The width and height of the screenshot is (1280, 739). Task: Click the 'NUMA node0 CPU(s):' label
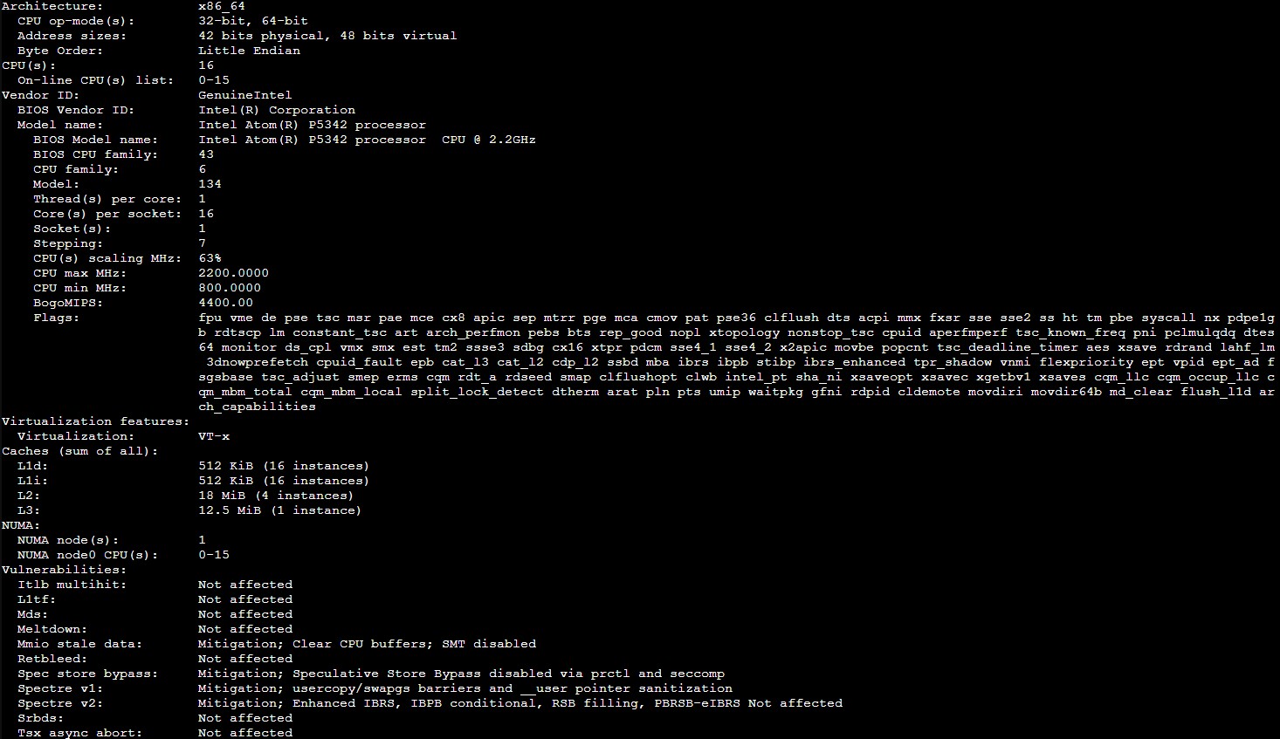[x=87, y=555]
